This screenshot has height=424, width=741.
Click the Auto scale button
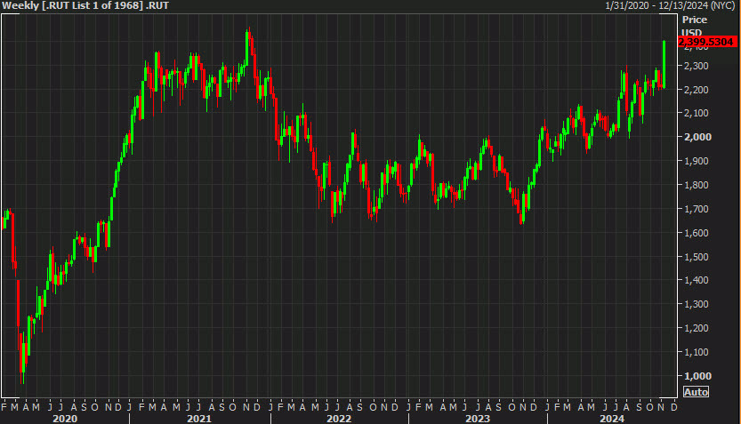pyautogui.click(x=696, y=392)
